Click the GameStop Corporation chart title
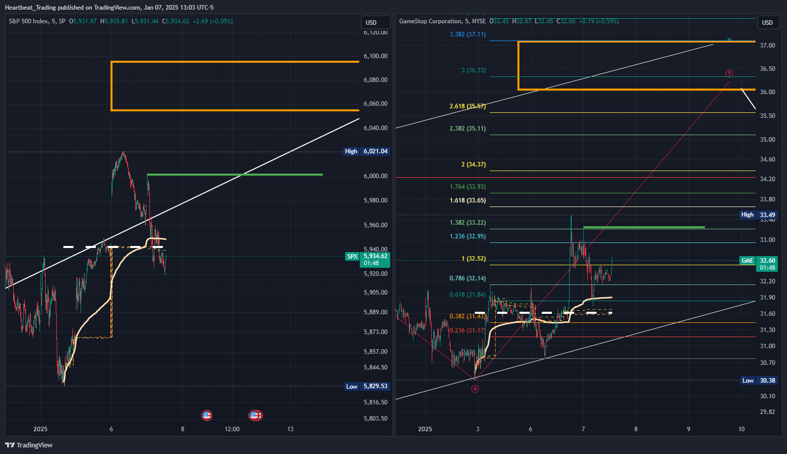 (442, 21)
